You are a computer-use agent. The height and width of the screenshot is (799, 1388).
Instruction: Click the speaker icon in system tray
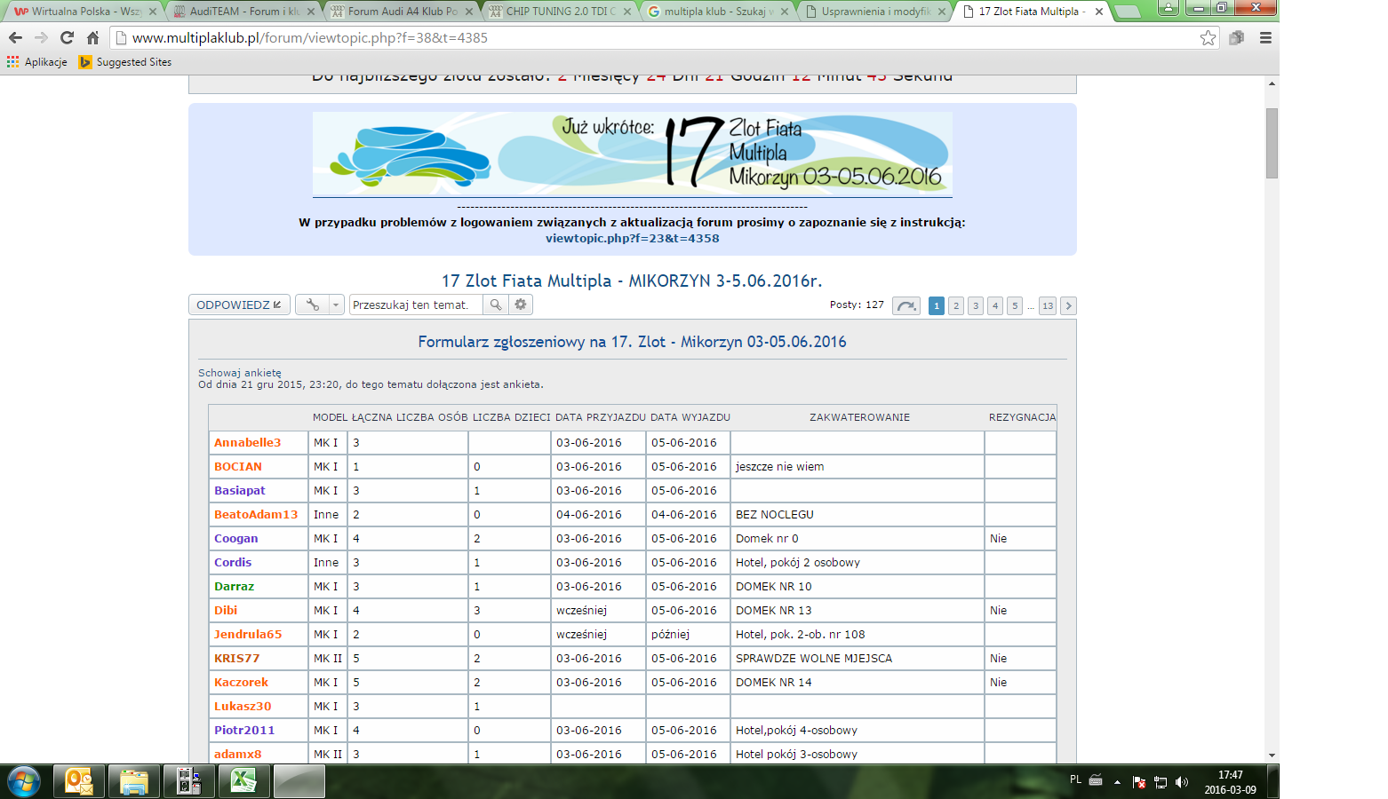click(x=1183, y=782)
